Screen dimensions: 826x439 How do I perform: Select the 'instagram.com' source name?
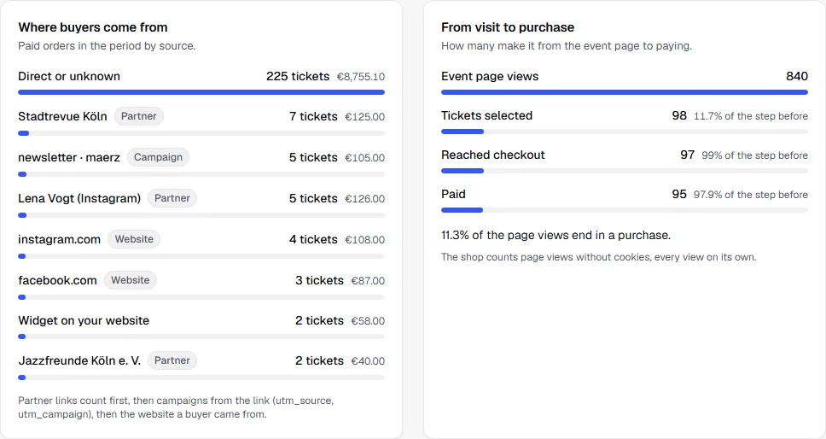[x=59, y=239]
